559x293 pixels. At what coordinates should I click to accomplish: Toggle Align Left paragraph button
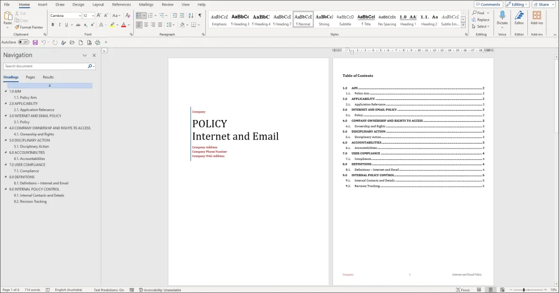[139, 25]
